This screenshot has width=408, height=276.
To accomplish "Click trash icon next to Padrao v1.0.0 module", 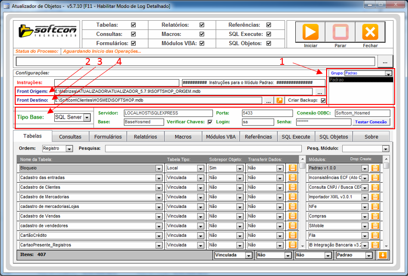I will [375, 168].
